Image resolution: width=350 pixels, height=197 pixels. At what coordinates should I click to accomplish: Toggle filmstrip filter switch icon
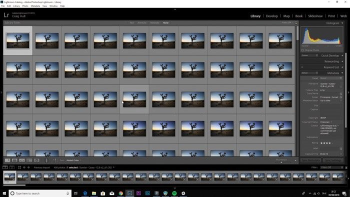pyautogui.click(x=346, y=167)
